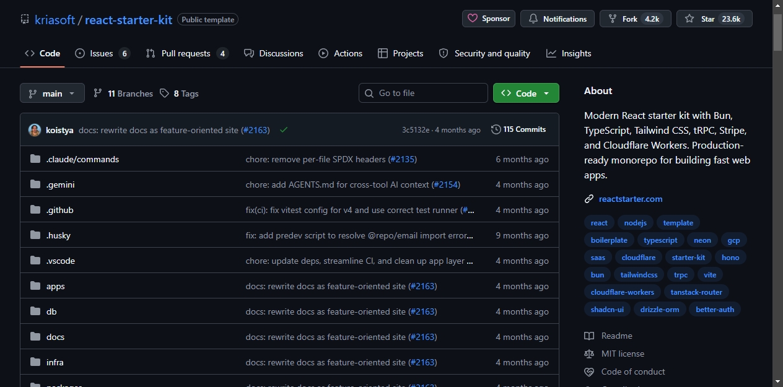Click the Sponsor heart button
783x387 pixels.
point(489,19)
